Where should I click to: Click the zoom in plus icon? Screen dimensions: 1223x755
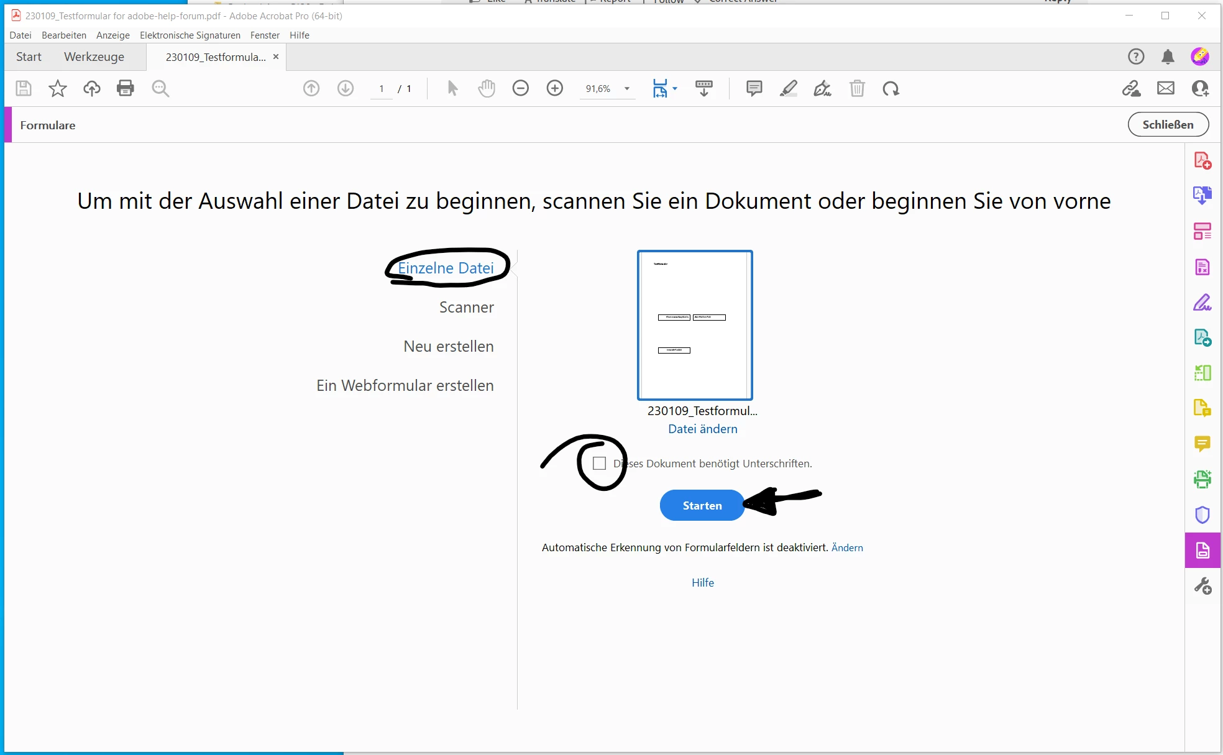pyautogui.click(x=554, y=88)
